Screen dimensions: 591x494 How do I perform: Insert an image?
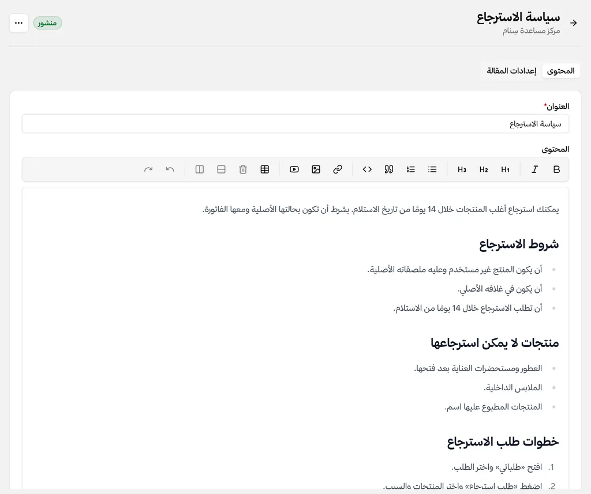point(316,169)
